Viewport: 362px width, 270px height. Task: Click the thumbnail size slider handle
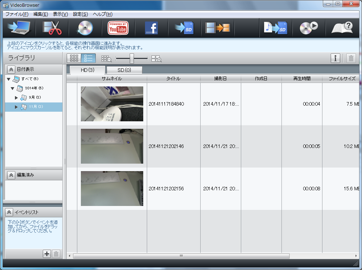(131, 58)
